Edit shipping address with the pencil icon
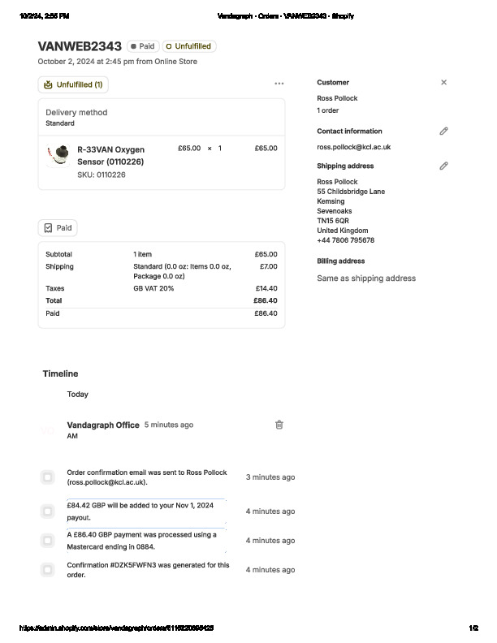Viewport: 497px width, 643px height. 443,166
